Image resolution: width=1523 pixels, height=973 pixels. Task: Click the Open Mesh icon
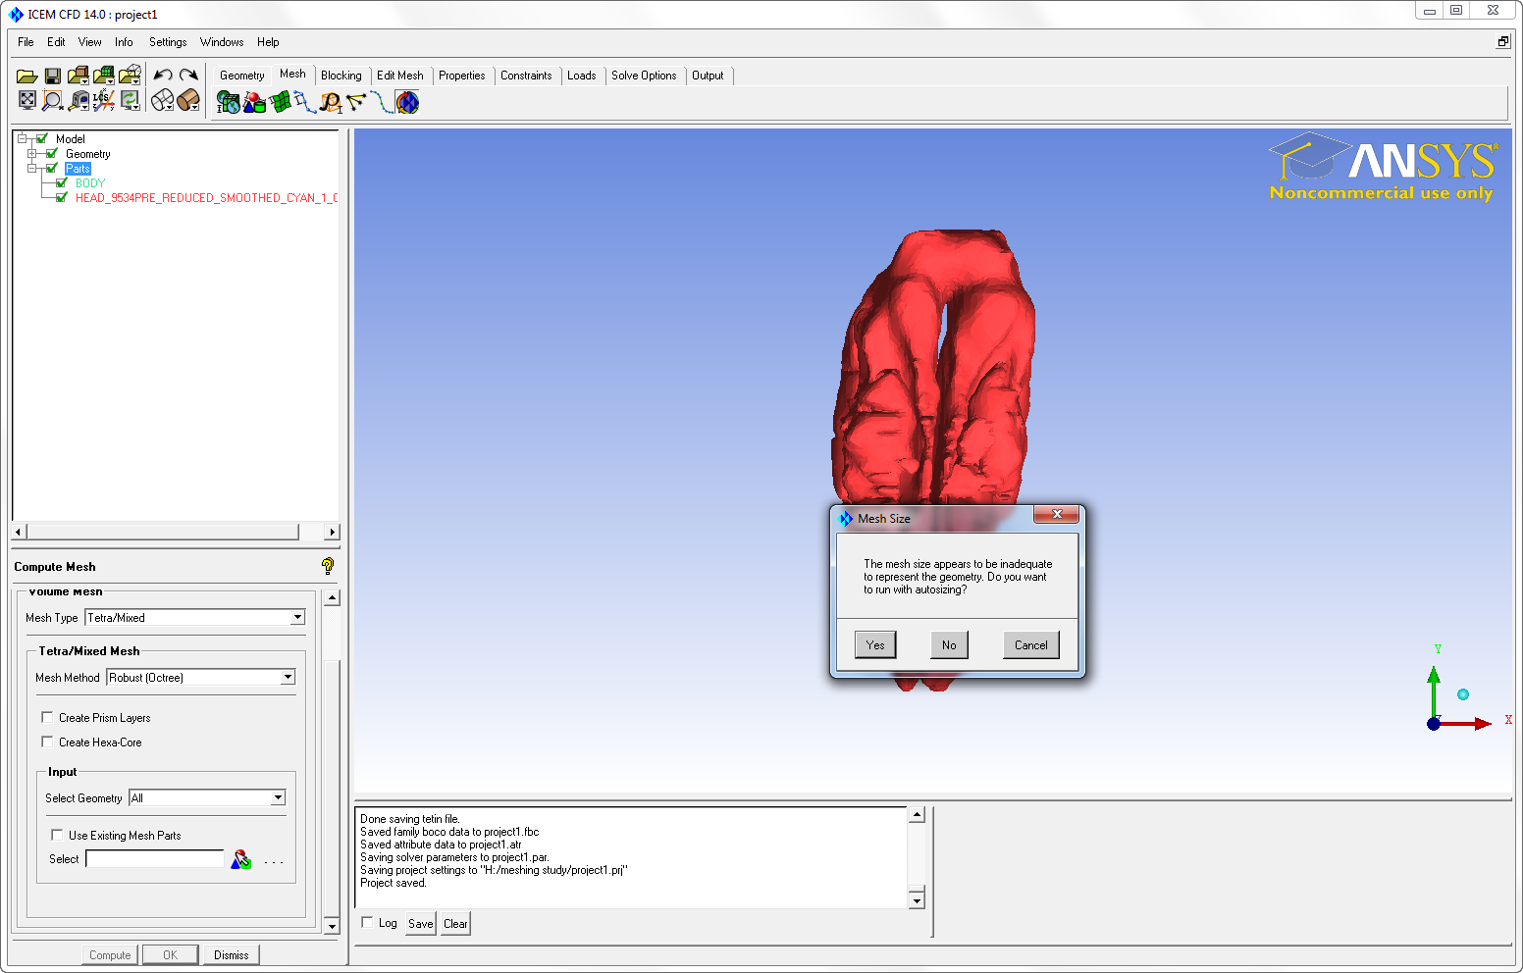(104, 76)
